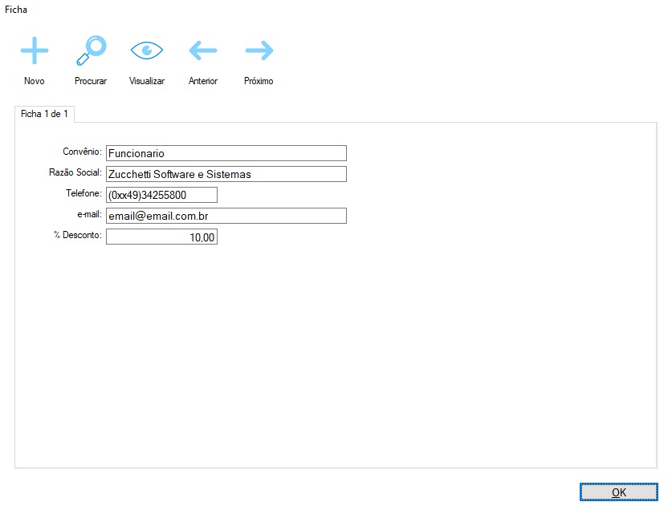Click the Novo plus icon
Viewport: 672px width, 514px height.
[35, 51]
